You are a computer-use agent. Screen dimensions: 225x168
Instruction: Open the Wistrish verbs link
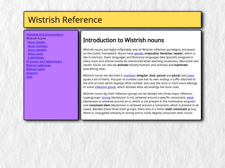pos(35,69)
